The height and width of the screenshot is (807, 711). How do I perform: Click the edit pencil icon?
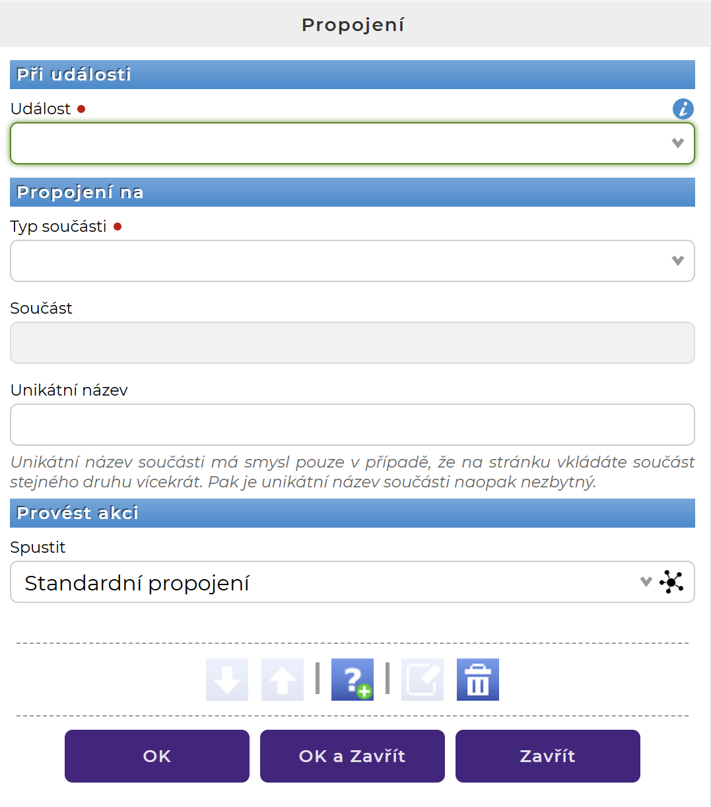point(423,680)
